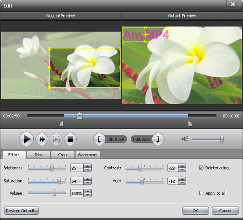The image size is (243, 220).
Task: Click the effect Volume slider handle
Action: tap(54, 193)
